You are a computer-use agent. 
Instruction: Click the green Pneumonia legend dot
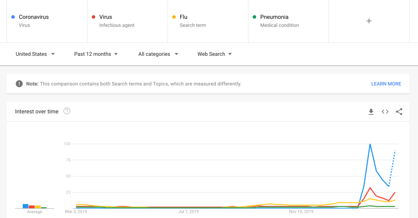pyautogui.click(x=255, y=17)
